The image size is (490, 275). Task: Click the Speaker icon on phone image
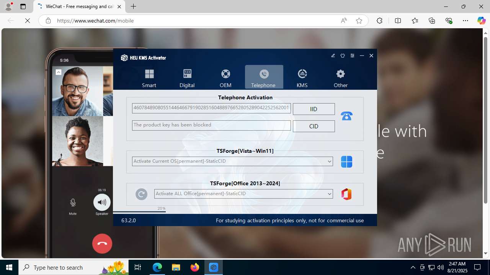[102, 202]
